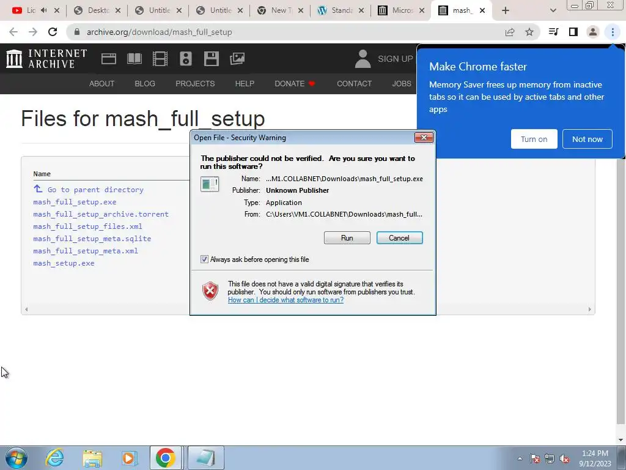Download mash_setup.exe file

64,263
